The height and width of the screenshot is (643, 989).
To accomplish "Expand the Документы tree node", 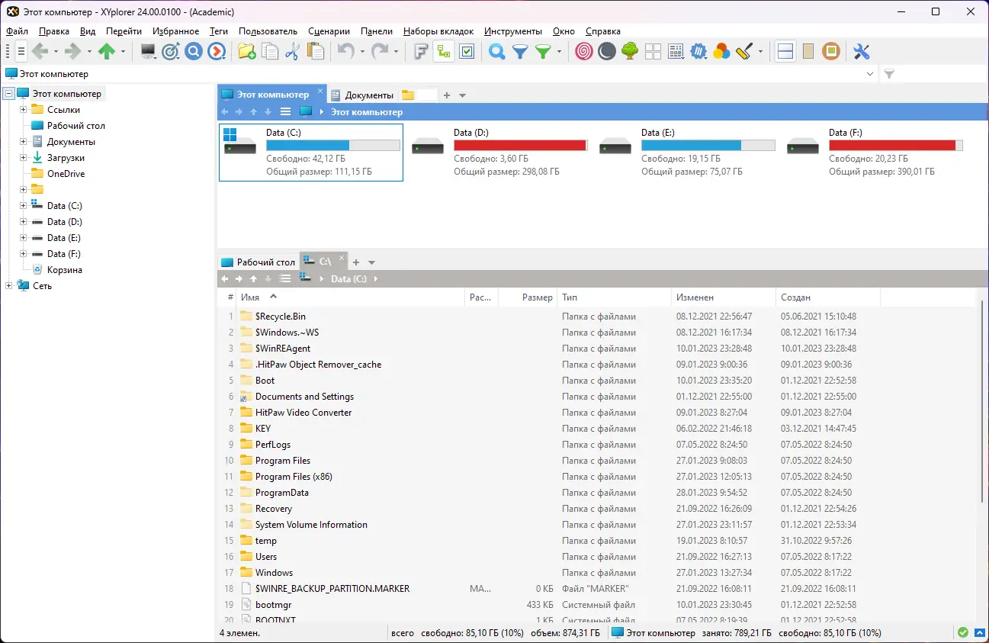I will (24, 142).
